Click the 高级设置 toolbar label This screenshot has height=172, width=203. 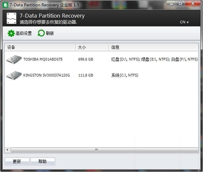pos(24,33)
